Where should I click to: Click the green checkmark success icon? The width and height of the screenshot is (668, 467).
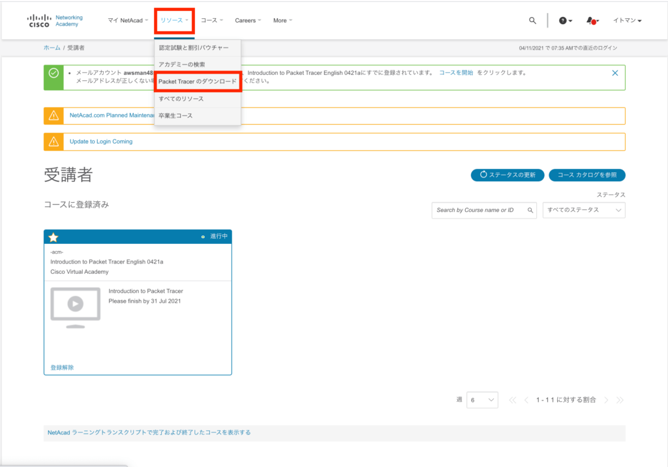[x=53, y=73]
